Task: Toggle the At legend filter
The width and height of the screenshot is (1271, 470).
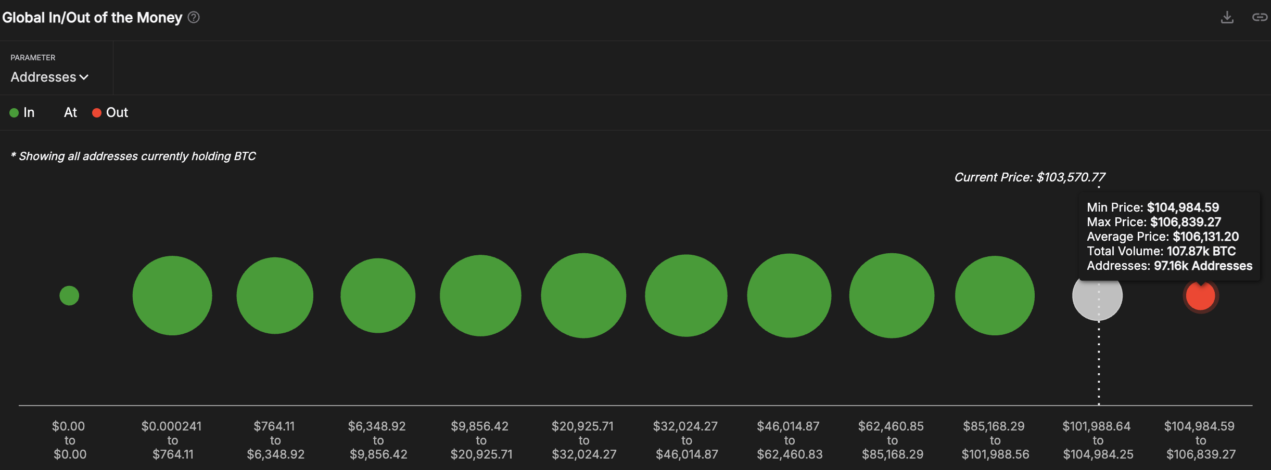Action: (70, 112)
